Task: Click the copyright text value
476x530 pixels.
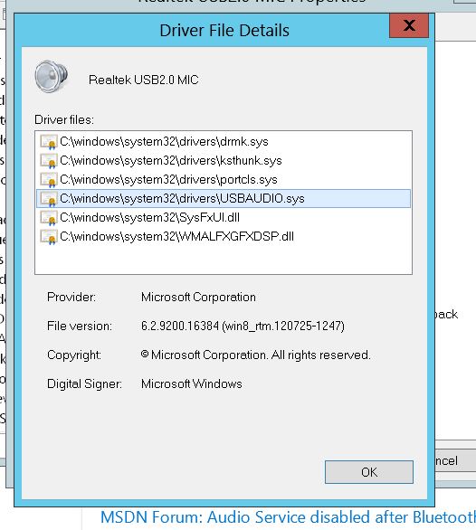Action: point(255,355)
